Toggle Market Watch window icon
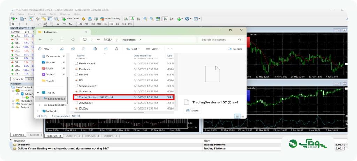Viewport: 357px width, 161px height. pyautogui.click(x=31, y=19)
